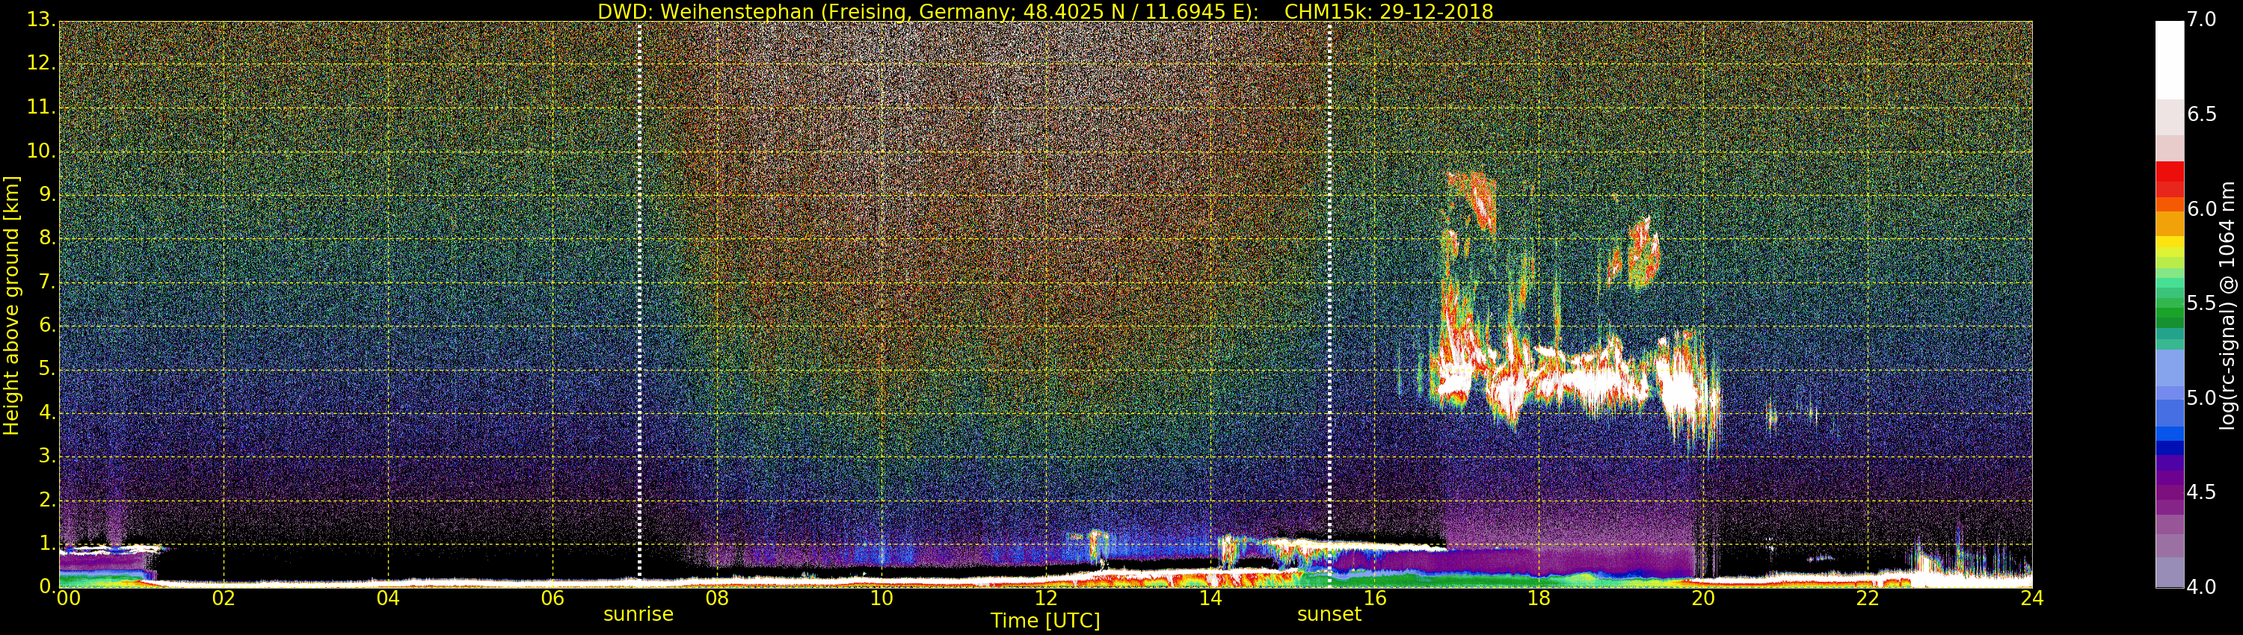This screenshot has width=2243, height=635.
Task: Click the white top segment of the colorbar
Action: click(x=2169, y=59)
